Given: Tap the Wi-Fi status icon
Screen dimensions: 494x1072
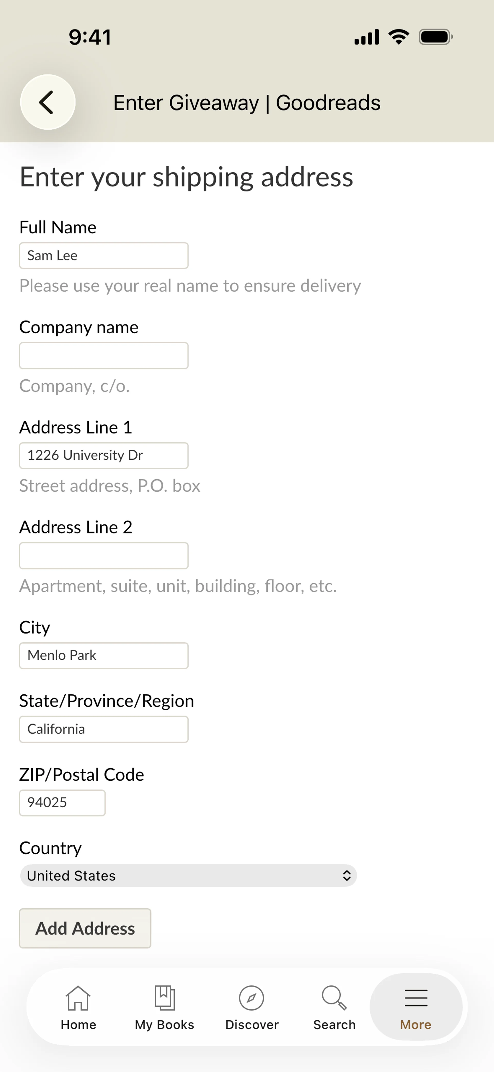Looking at the screenshot, I should (398, 37).
